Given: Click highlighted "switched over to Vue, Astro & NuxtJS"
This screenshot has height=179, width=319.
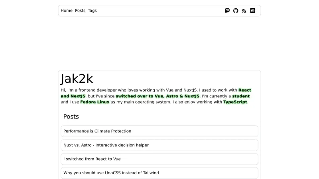Looking at the screenshot, I should point(158,96).
